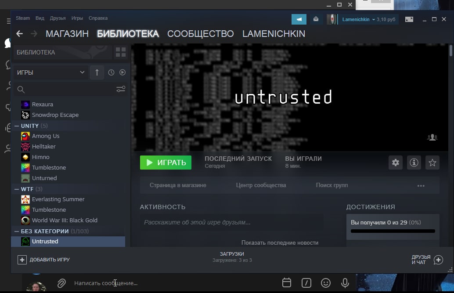Open the calendar icon in chat bar
The height and width of the screenshot is (293, 454).
287,282
